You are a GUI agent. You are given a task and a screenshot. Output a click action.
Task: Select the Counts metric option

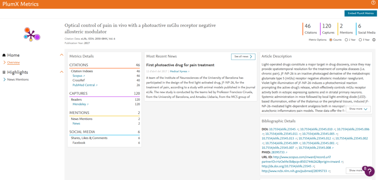[330, 40]
